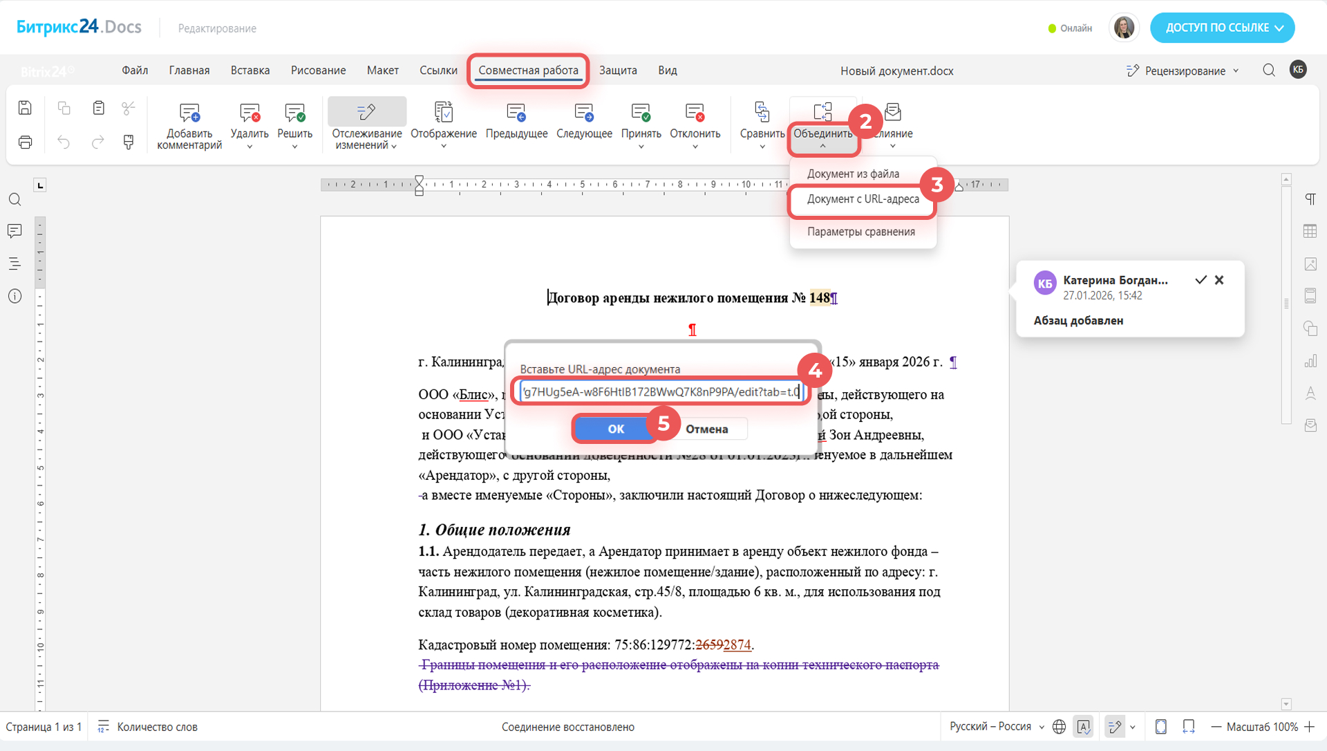
Task: Click the Compare documents icon
Action: (x=762, y=113)
